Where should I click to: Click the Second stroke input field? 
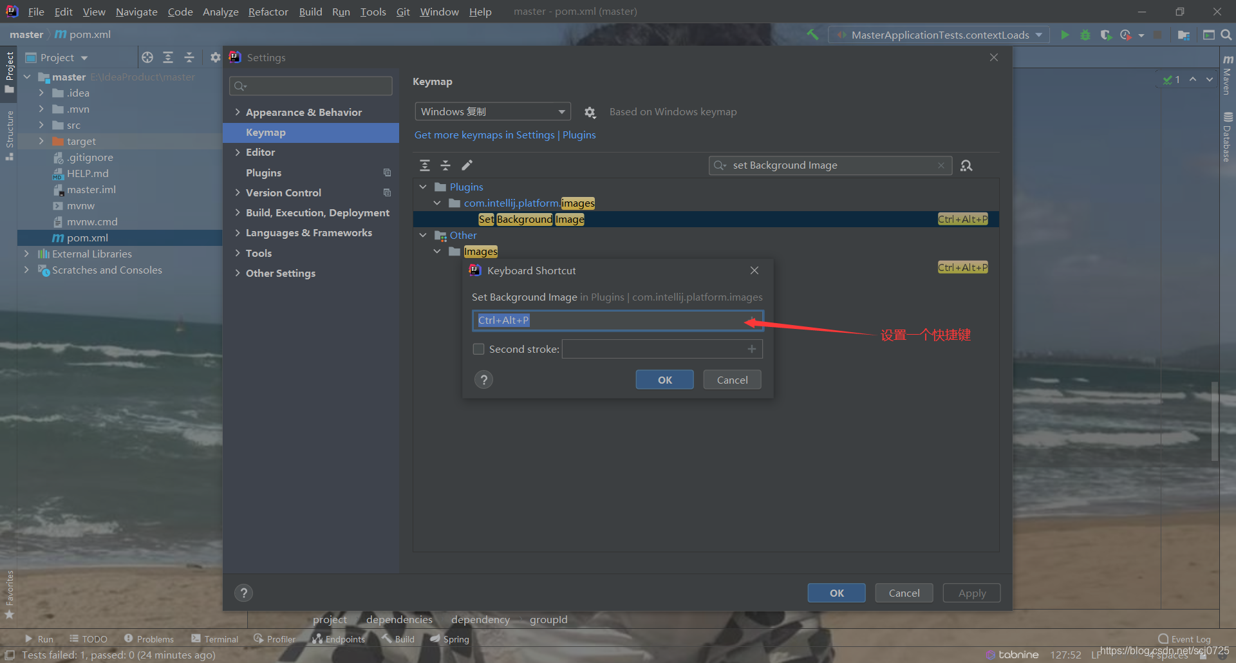tap(662, 349)
